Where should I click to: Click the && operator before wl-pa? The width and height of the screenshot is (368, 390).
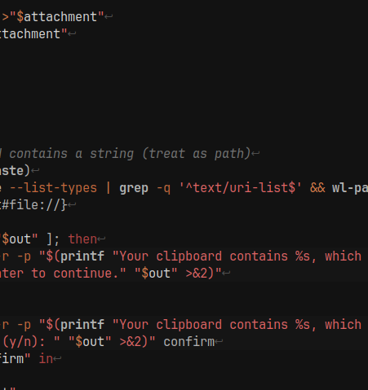point(317,188)
